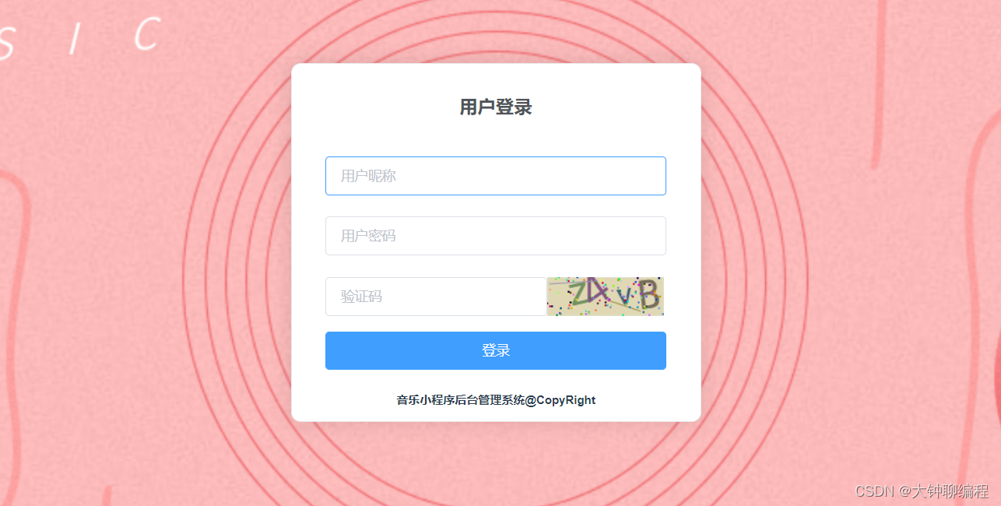
Task: Click the letter Z inside the captcha
Action: point(580,293)
